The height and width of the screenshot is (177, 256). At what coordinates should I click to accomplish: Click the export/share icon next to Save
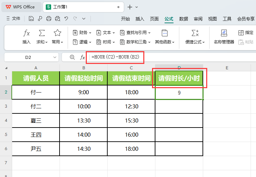tap(40, 19)
